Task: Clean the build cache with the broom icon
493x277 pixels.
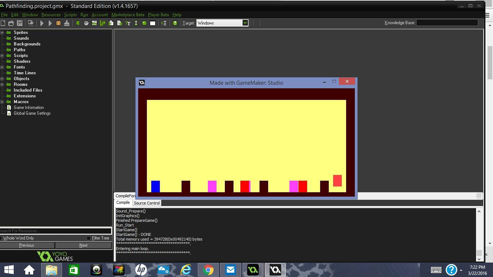Action: [67, 23]
